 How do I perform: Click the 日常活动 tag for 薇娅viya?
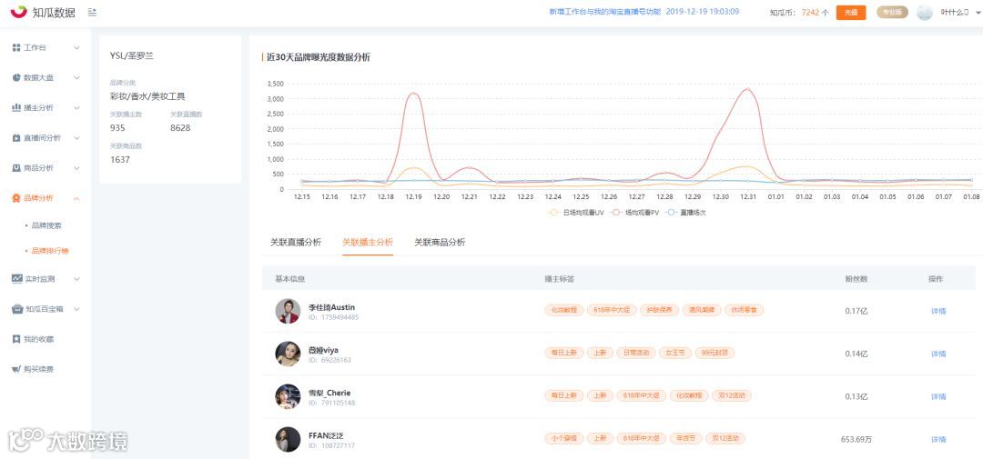635,353
